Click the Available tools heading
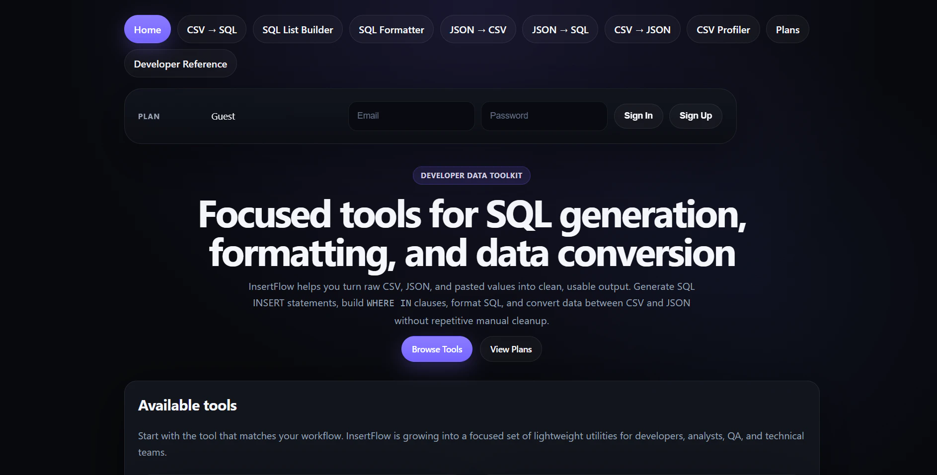 (187, 405)
